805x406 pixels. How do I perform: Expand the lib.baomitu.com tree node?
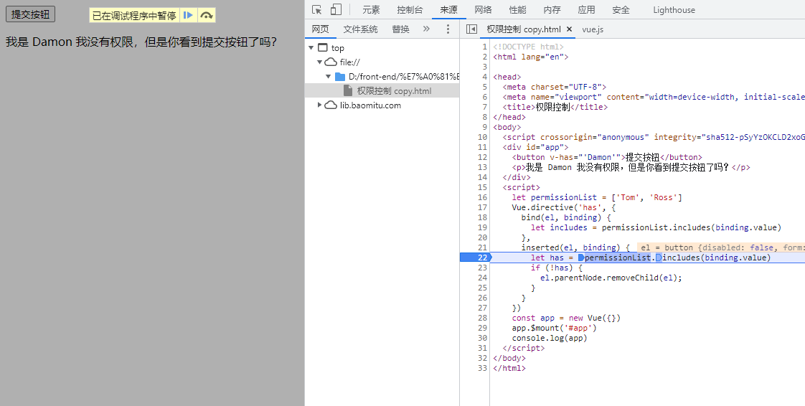[319, 105]
